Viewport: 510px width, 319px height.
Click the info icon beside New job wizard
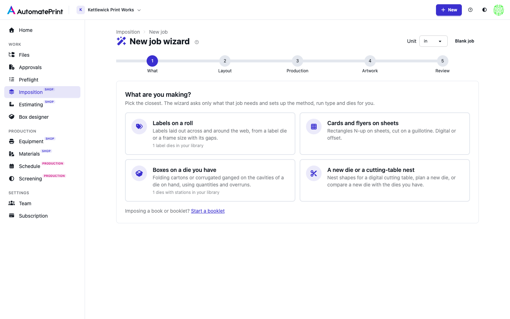click(197, 42)
